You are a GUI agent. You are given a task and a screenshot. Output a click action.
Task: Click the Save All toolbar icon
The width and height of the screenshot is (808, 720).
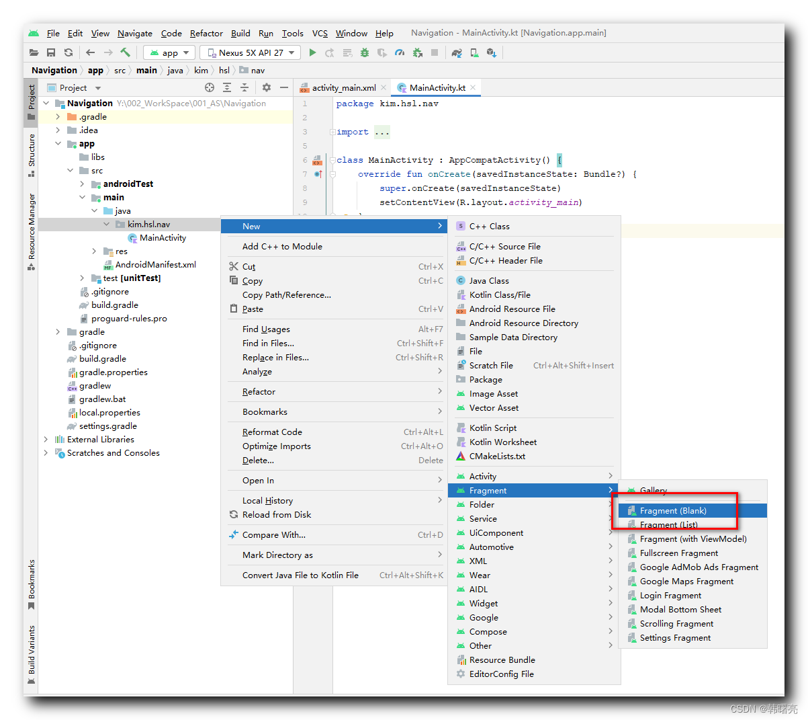point(51,52)
